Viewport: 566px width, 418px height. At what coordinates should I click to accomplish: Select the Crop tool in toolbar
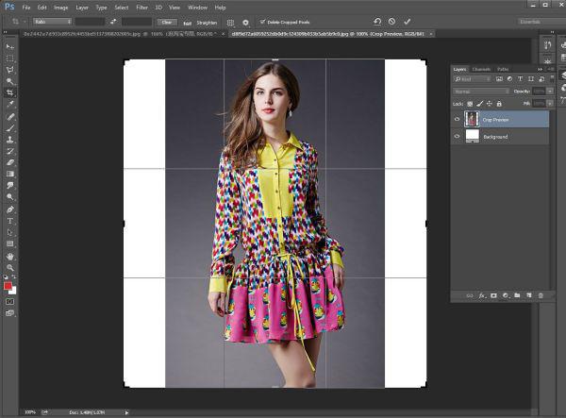[x=10, y=92]
